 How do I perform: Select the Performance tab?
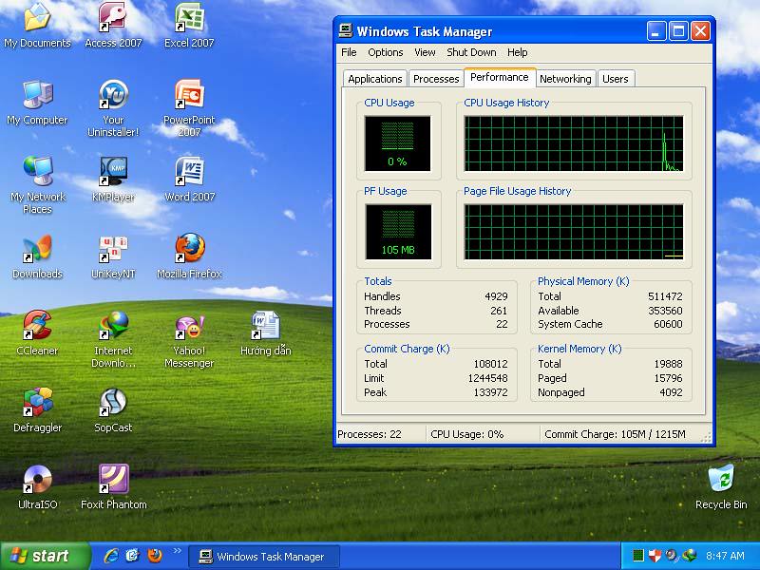point(500,77)
